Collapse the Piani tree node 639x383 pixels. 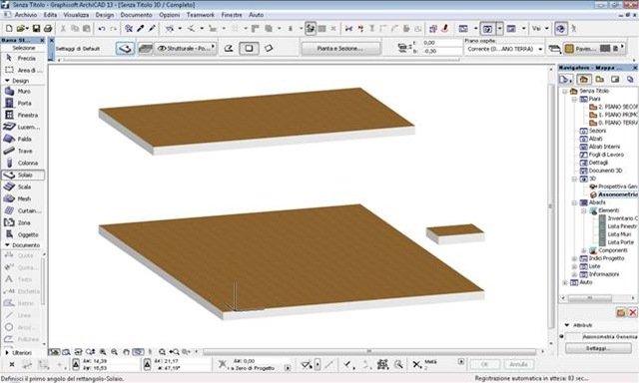coord(574,99)
